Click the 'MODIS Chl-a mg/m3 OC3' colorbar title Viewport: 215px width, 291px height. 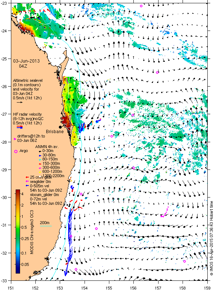click(32, 232)
